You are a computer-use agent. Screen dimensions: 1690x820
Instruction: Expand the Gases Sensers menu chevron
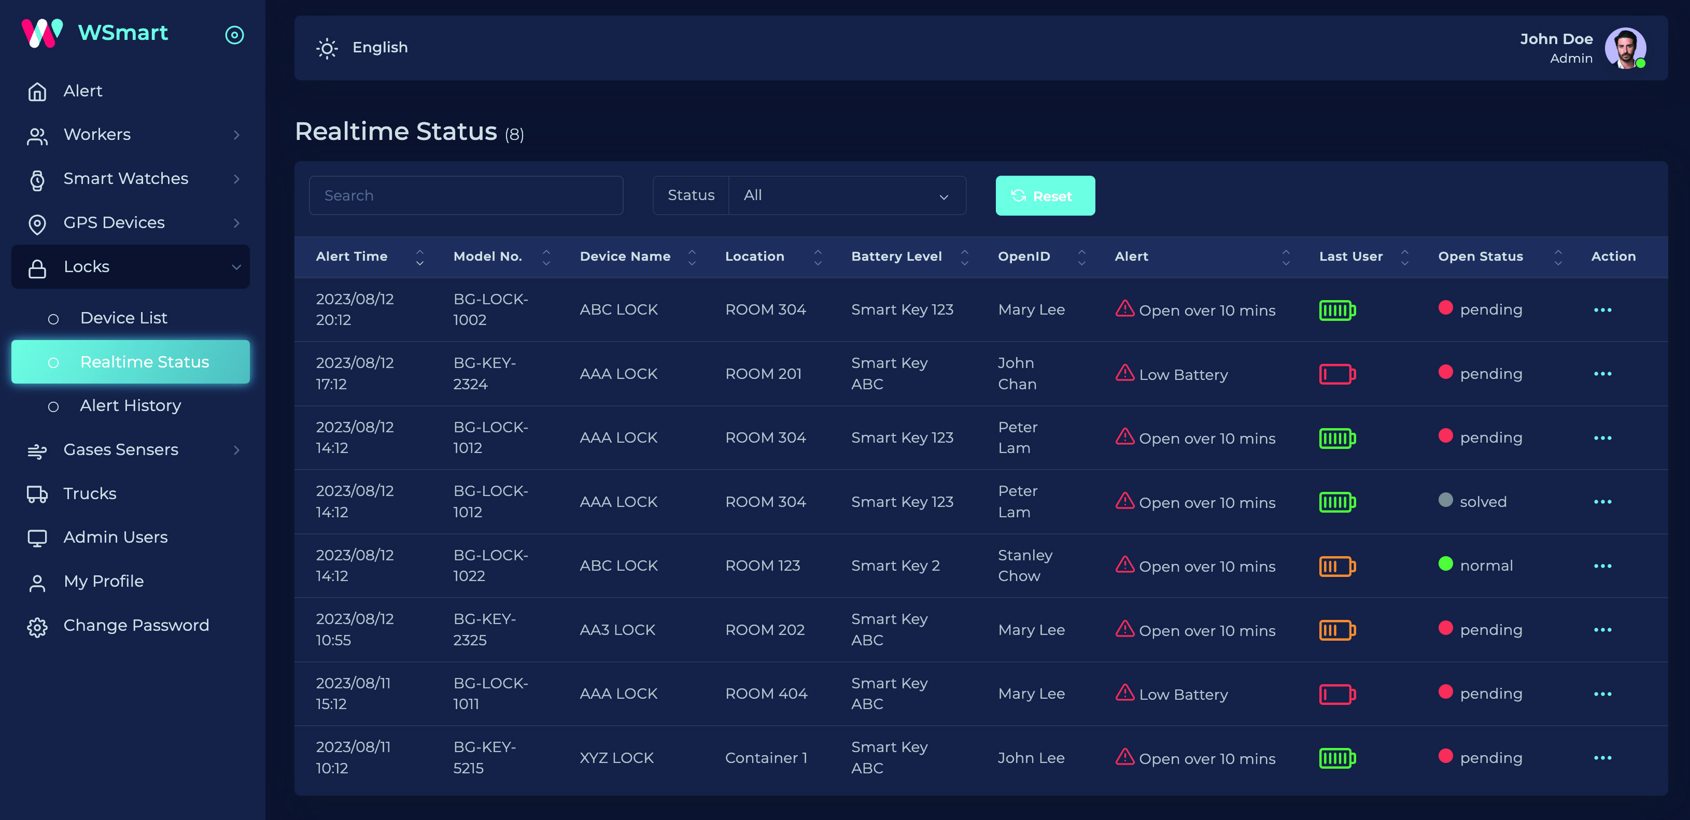236,450
